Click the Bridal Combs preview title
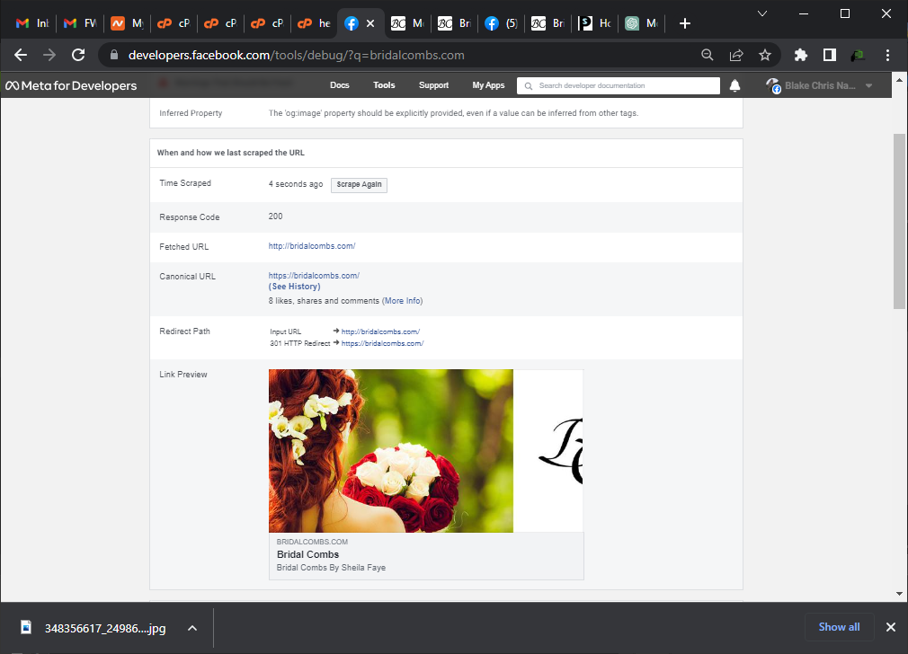908x654 pixels. click(x=307, y=554)
